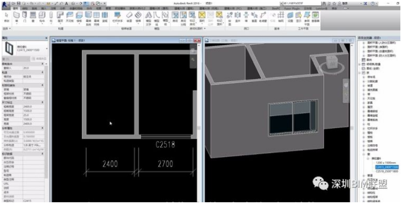This screenshot has width=402, height=206.
Task: Select the Window tool in the Build panel
Action: tap(32, 16)
